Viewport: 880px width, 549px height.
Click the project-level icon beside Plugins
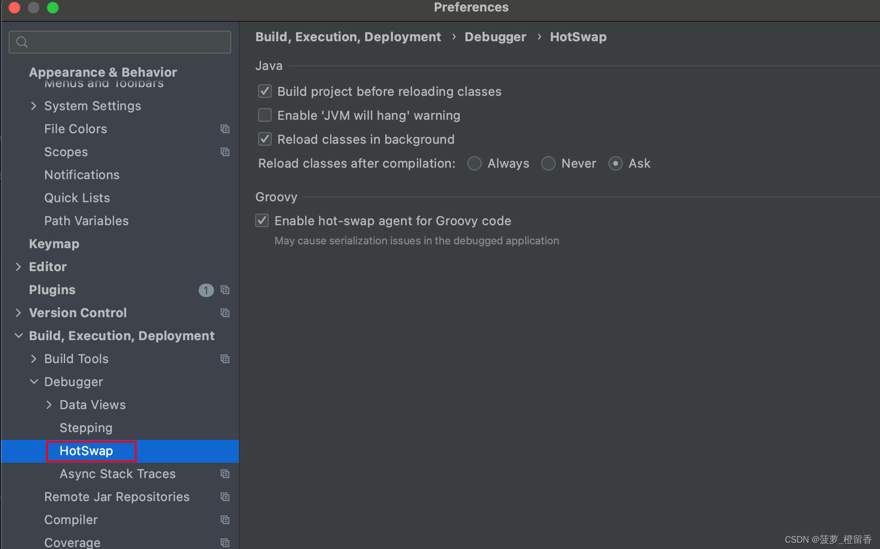(x=225, y=290)
